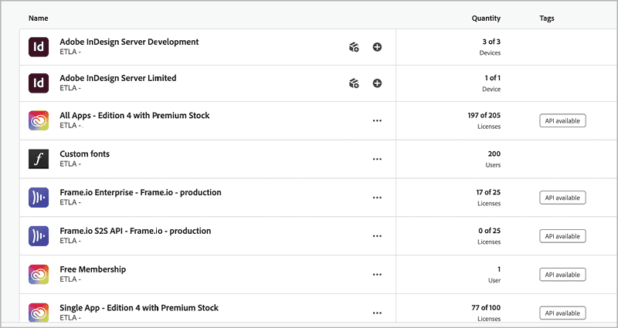Click the 0 of 25 quantity value
This screenshot has width=618, height=328.
click(x=489, y=231)
